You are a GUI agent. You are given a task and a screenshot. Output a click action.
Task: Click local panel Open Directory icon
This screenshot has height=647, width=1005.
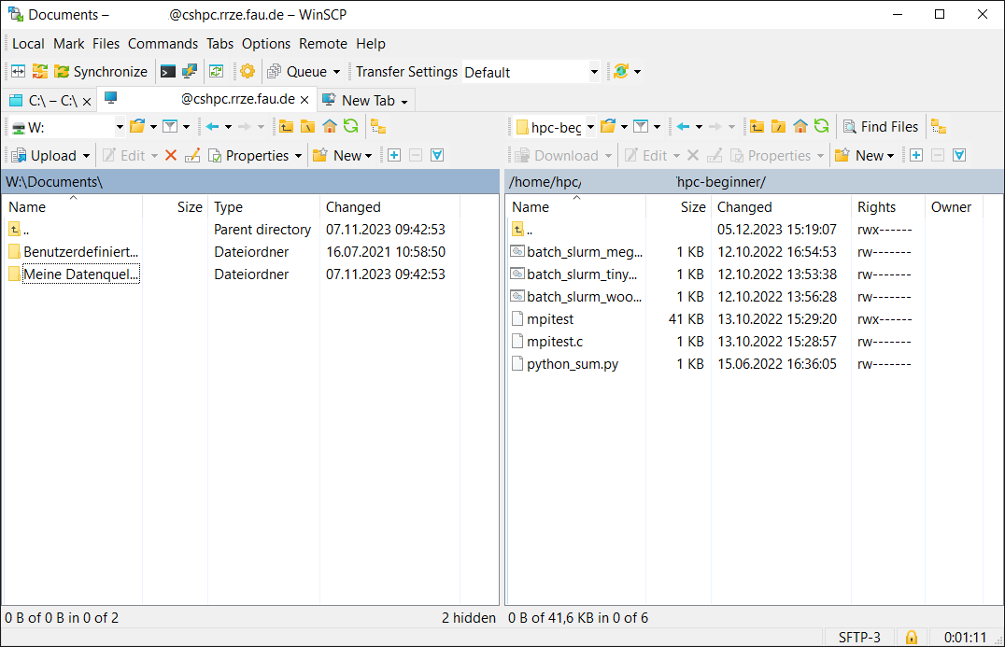(x=137, y=126)
